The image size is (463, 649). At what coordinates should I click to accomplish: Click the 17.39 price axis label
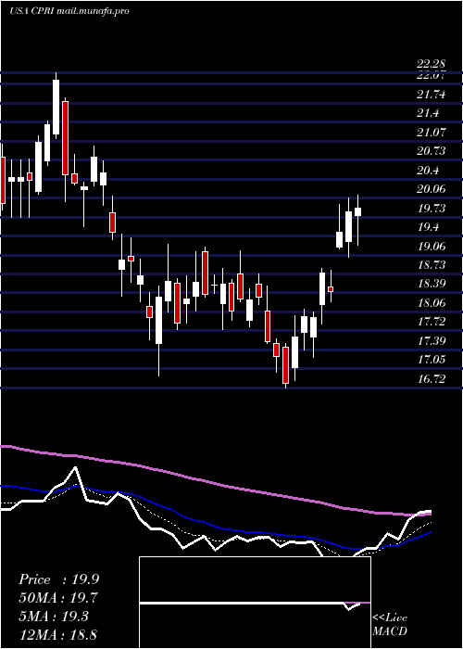point(432,341)
